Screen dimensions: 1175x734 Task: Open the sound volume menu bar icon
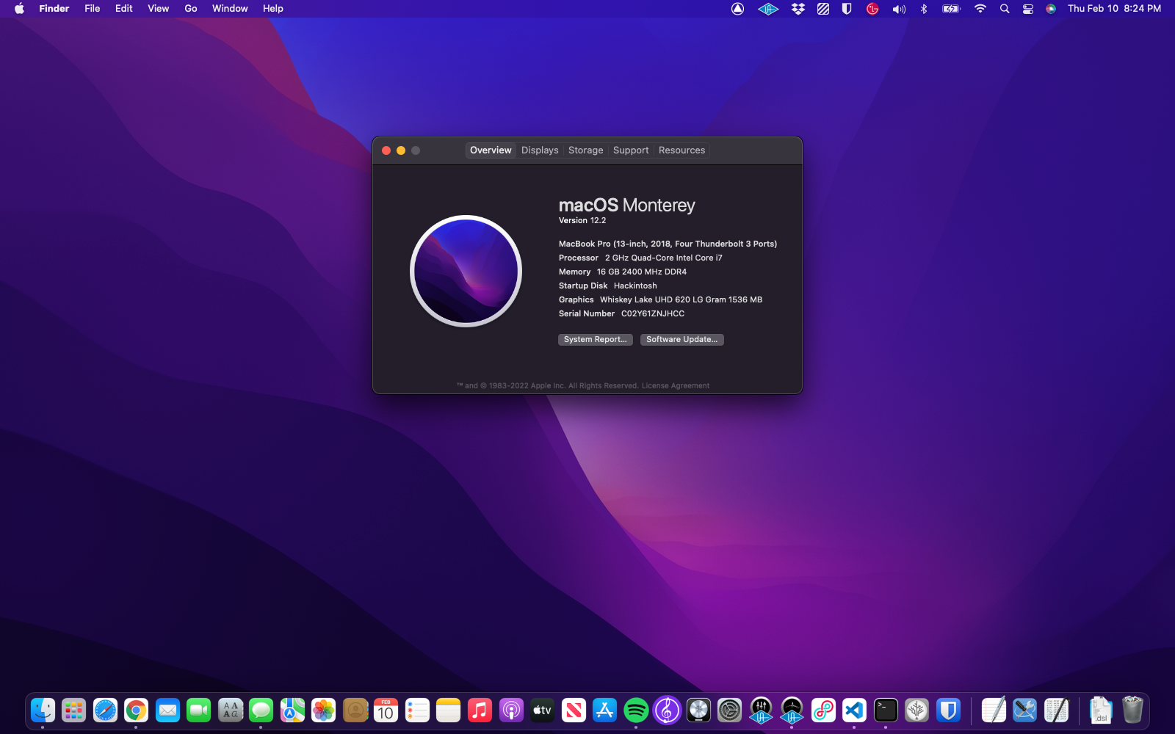coord(899,9)
